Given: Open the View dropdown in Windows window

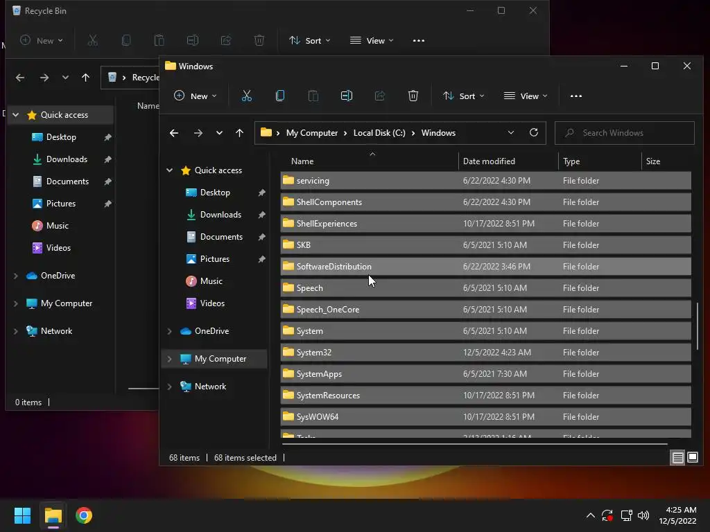Looking at the screenshot, I should [x=526, y=96].
